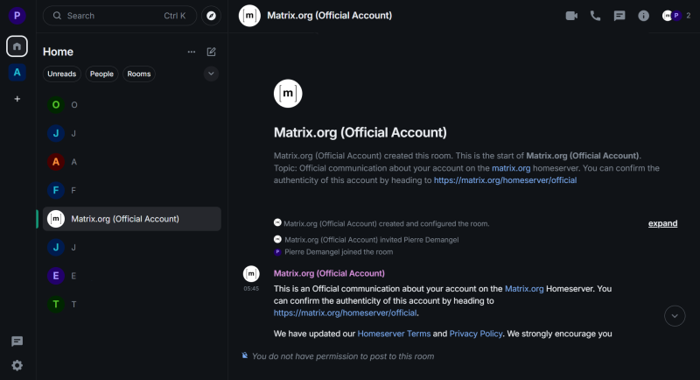The image size is (700, 380).
Task: Open the user profile avatar P
Action: tap(17, 16)
